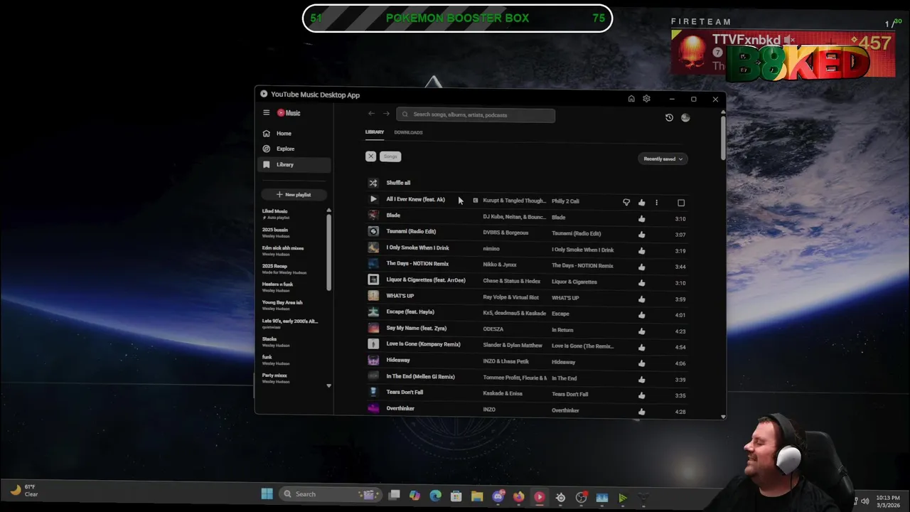910x512 pixels.
Task: Toggle the like for Tears Don't Fall
Action: (642, 395)
